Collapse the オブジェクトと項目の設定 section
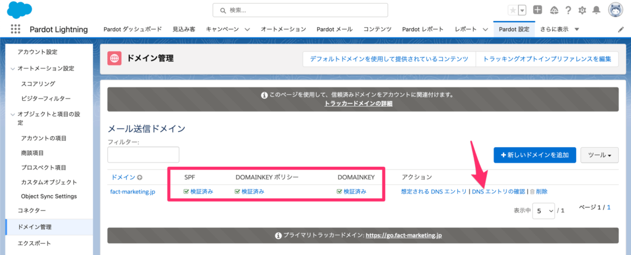The width and height of the screenshot is (631, 255). [14, 114]
